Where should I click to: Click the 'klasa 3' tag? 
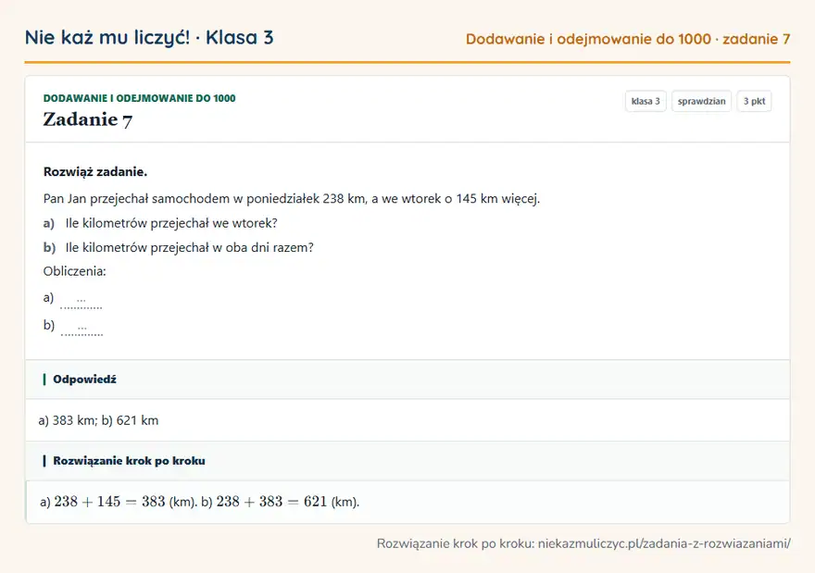pyautogui.click(x=646, y=101)
